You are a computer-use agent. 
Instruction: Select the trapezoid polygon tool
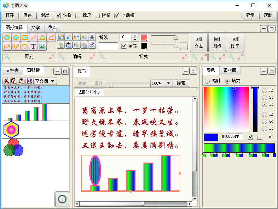[x=42, y=37]
